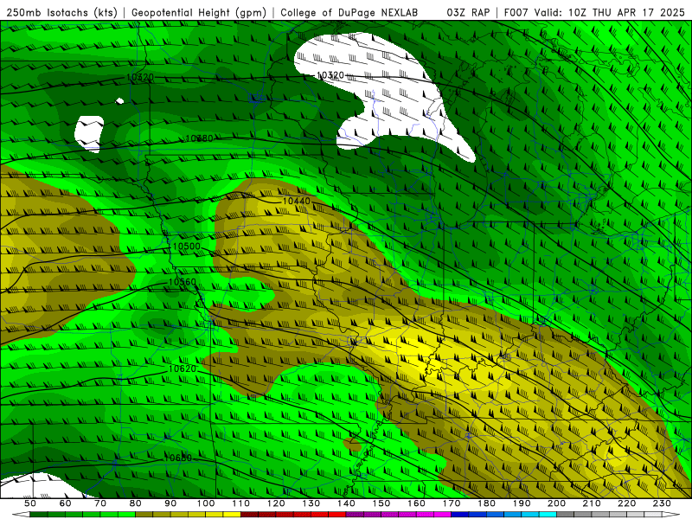Click the 130 label on the color scale
692x519 pixels.
(x=311, y=503)
